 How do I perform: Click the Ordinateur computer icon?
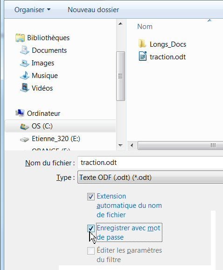[x=20, y=114]
